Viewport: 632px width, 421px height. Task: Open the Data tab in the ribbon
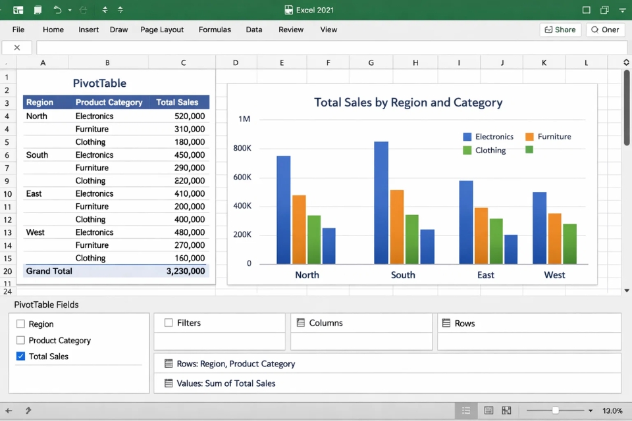(254, 30)
